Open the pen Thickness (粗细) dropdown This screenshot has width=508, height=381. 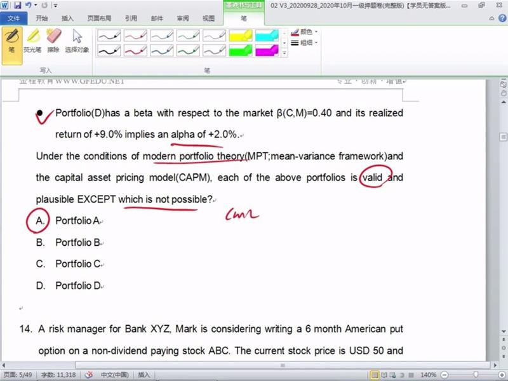pyautogui.click(x=305, y=43)
